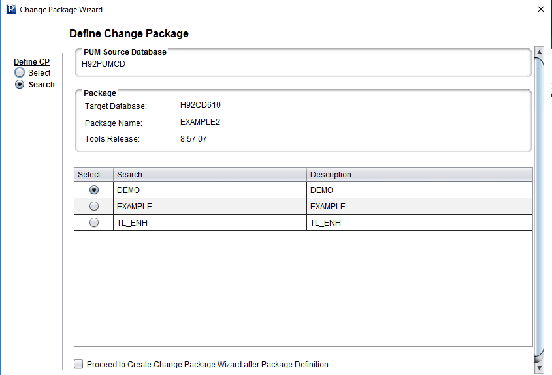The image size is (552, 375).
Task: Click the TL_ENH description cell
Action: [x=419, y=223]
